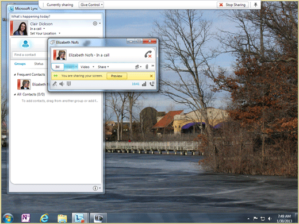Image resolution: width=299 pixels, height=224 pixels.
Task: Check the signal strength bars
Action: [144, 84]
